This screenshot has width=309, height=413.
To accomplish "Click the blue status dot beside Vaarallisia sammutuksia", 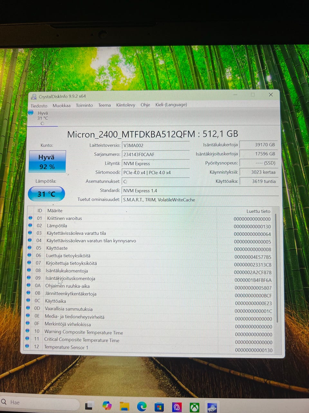I will click(28, 308).
